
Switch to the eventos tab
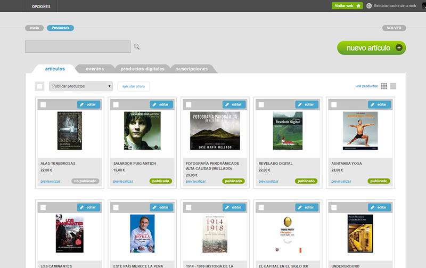tap(95, 69)
